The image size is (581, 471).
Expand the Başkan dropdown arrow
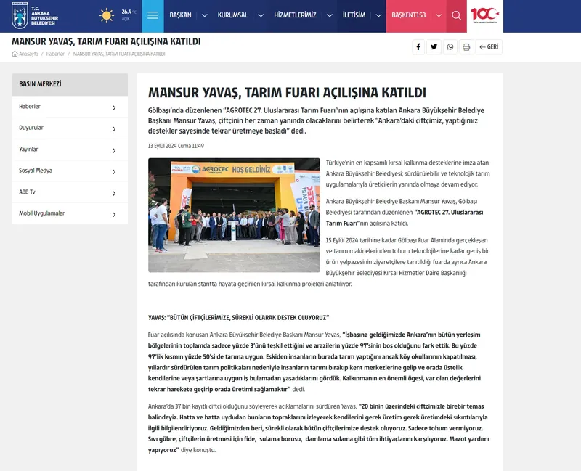pos(204,15)
